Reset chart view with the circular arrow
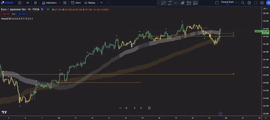This screenshot has width=270, height=120. pyautogui.click(x=149, y=108)
